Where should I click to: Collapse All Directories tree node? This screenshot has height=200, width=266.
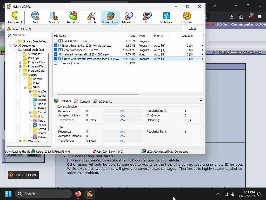[x=10, y=46]
